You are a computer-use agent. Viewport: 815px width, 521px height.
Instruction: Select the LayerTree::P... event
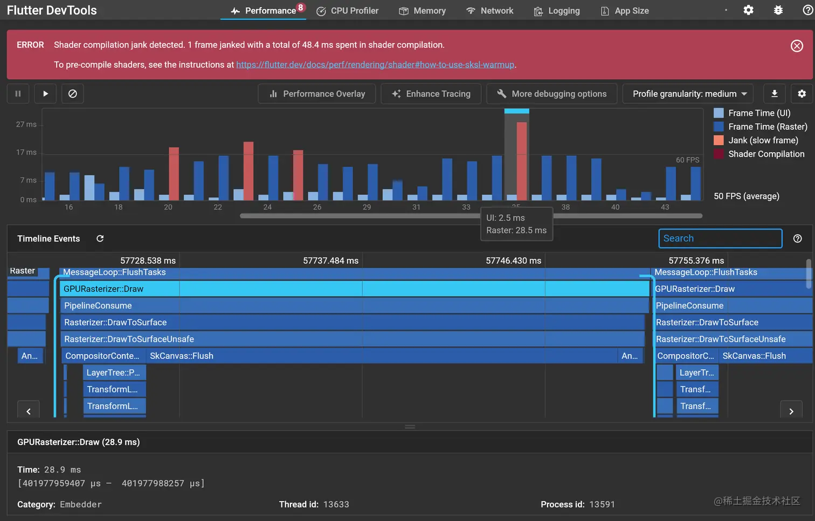(x=114, y=372)
